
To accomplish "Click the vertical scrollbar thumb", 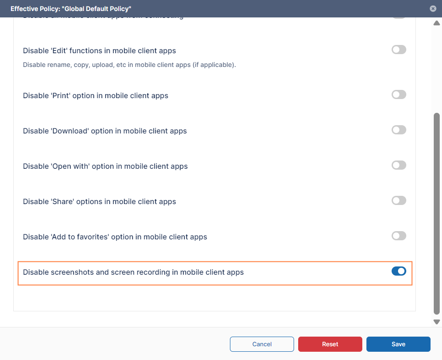I will click(x=437, y=214).
